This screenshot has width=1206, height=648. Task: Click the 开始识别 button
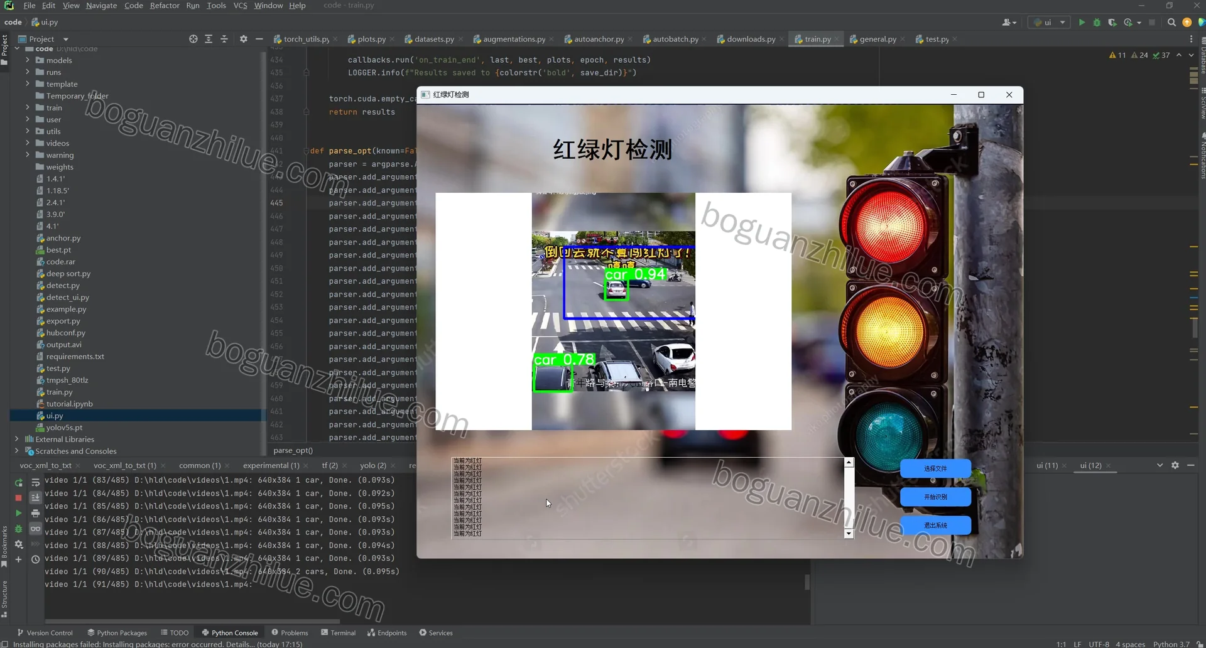[935, 497]
